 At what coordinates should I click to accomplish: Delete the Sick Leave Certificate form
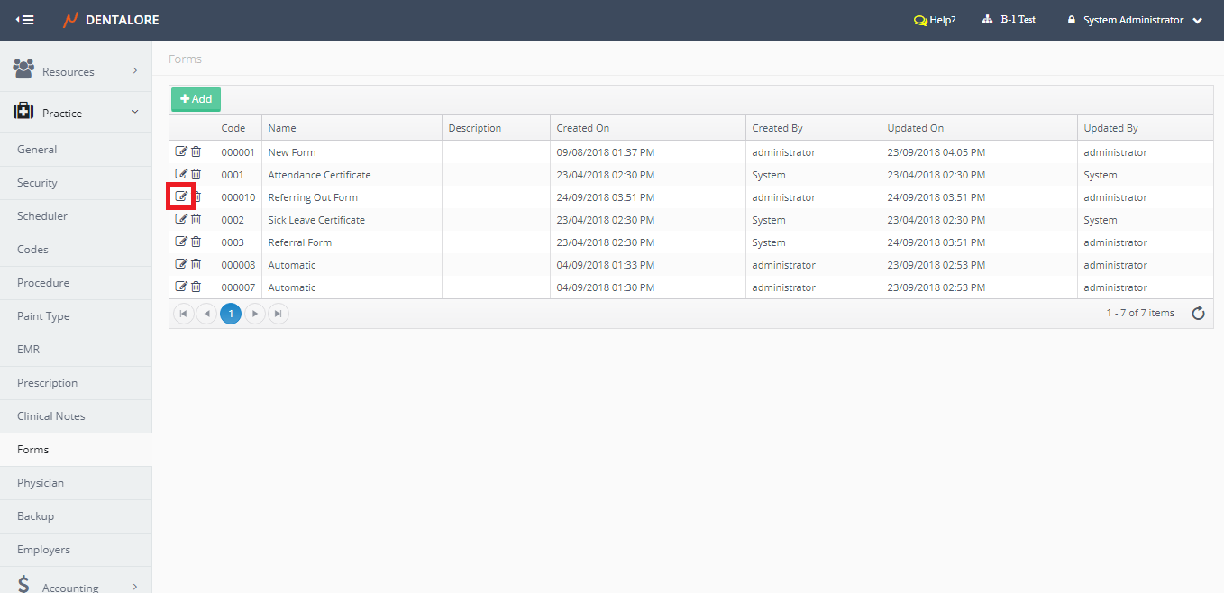pos(196,219)
